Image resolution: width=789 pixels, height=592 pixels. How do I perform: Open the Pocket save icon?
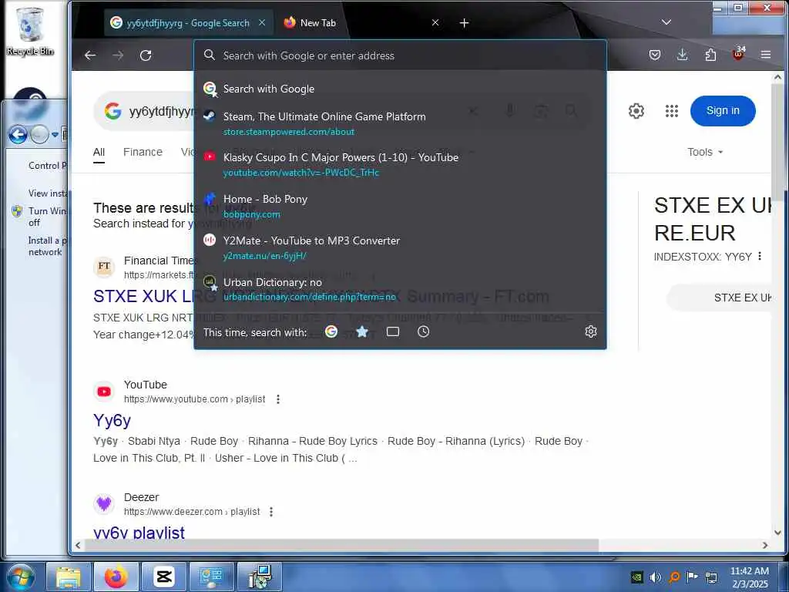point(655,55)
